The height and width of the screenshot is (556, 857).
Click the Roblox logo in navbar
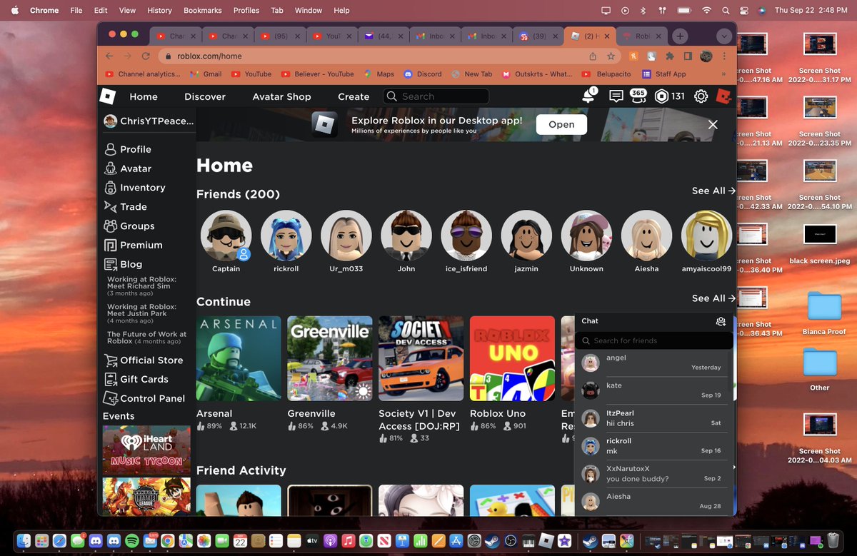click(x=107, y=96)
